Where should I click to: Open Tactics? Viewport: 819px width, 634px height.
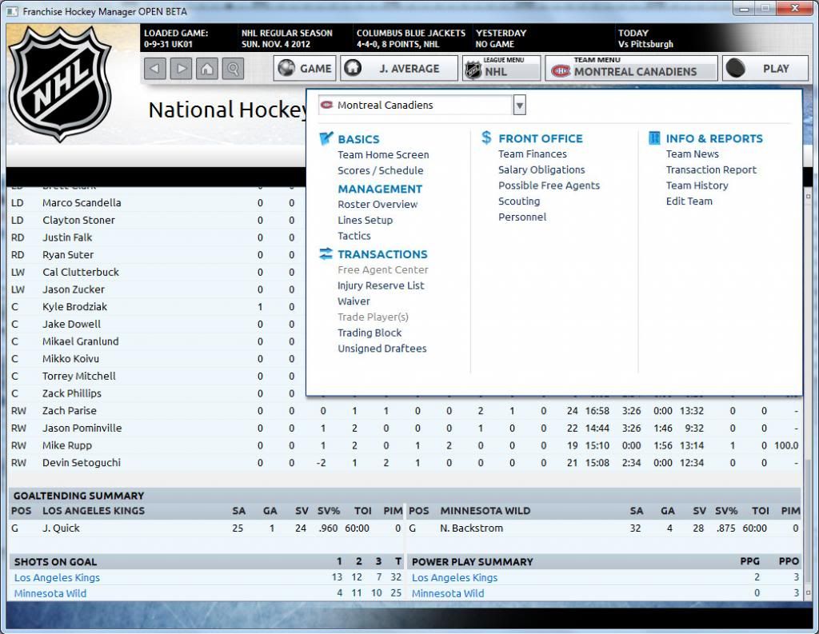[354, 236]
